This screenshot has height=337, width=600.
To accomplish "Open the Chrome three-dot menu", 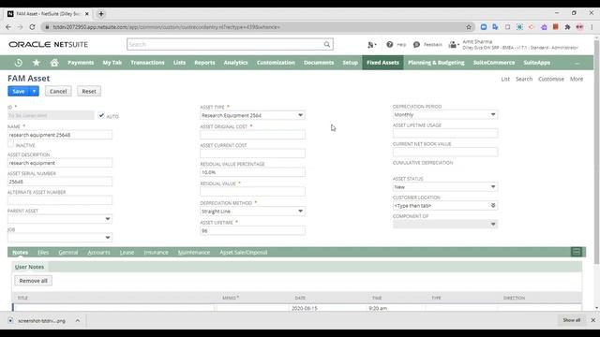I will (592, 27).
